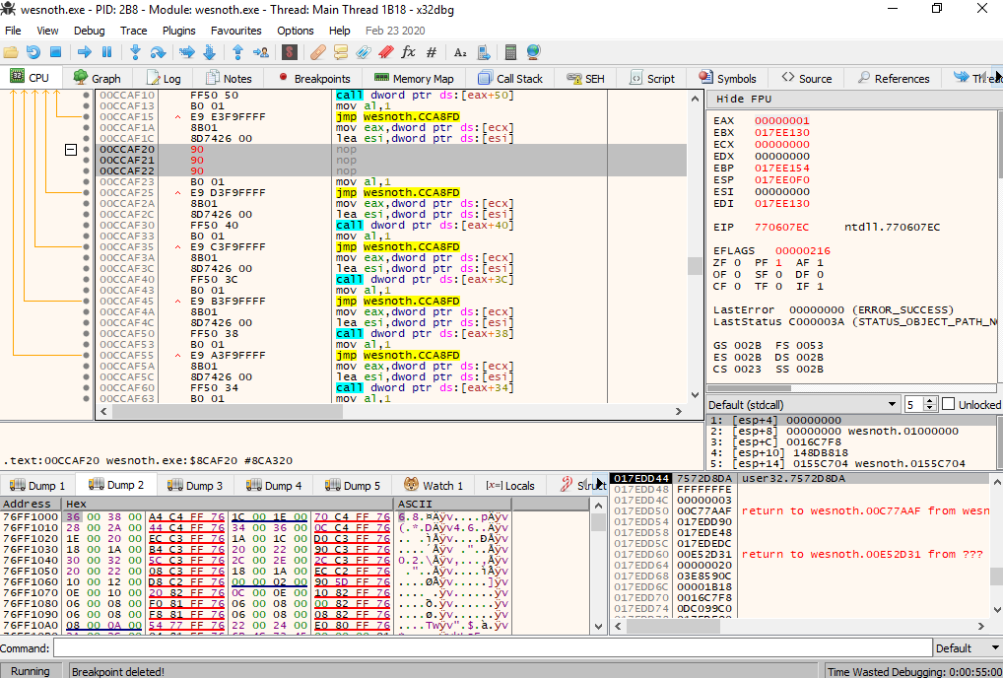Toggle breakpoint dot at 00CCAF55
1003x678 pixels.
click(87, 355)
